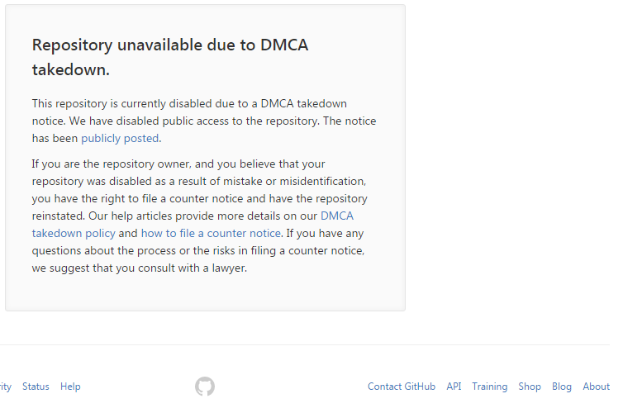Screen dimensions: 623x408
Task: Go to the Status footer link
Action: (x=36, y=387)
